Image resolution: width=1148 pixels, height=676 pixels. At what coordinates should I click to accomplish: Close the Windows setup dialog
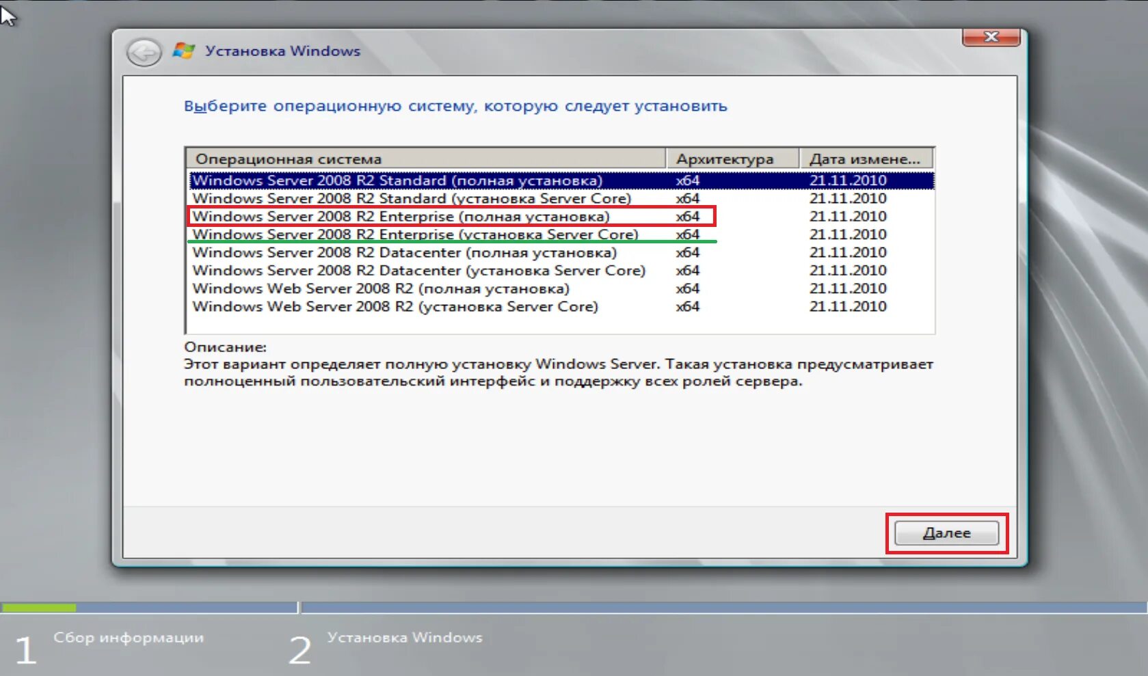(991, 37)
